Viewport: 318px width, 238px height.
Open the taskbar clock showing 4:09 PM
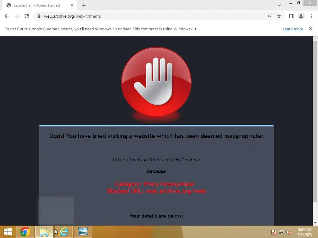304,232
